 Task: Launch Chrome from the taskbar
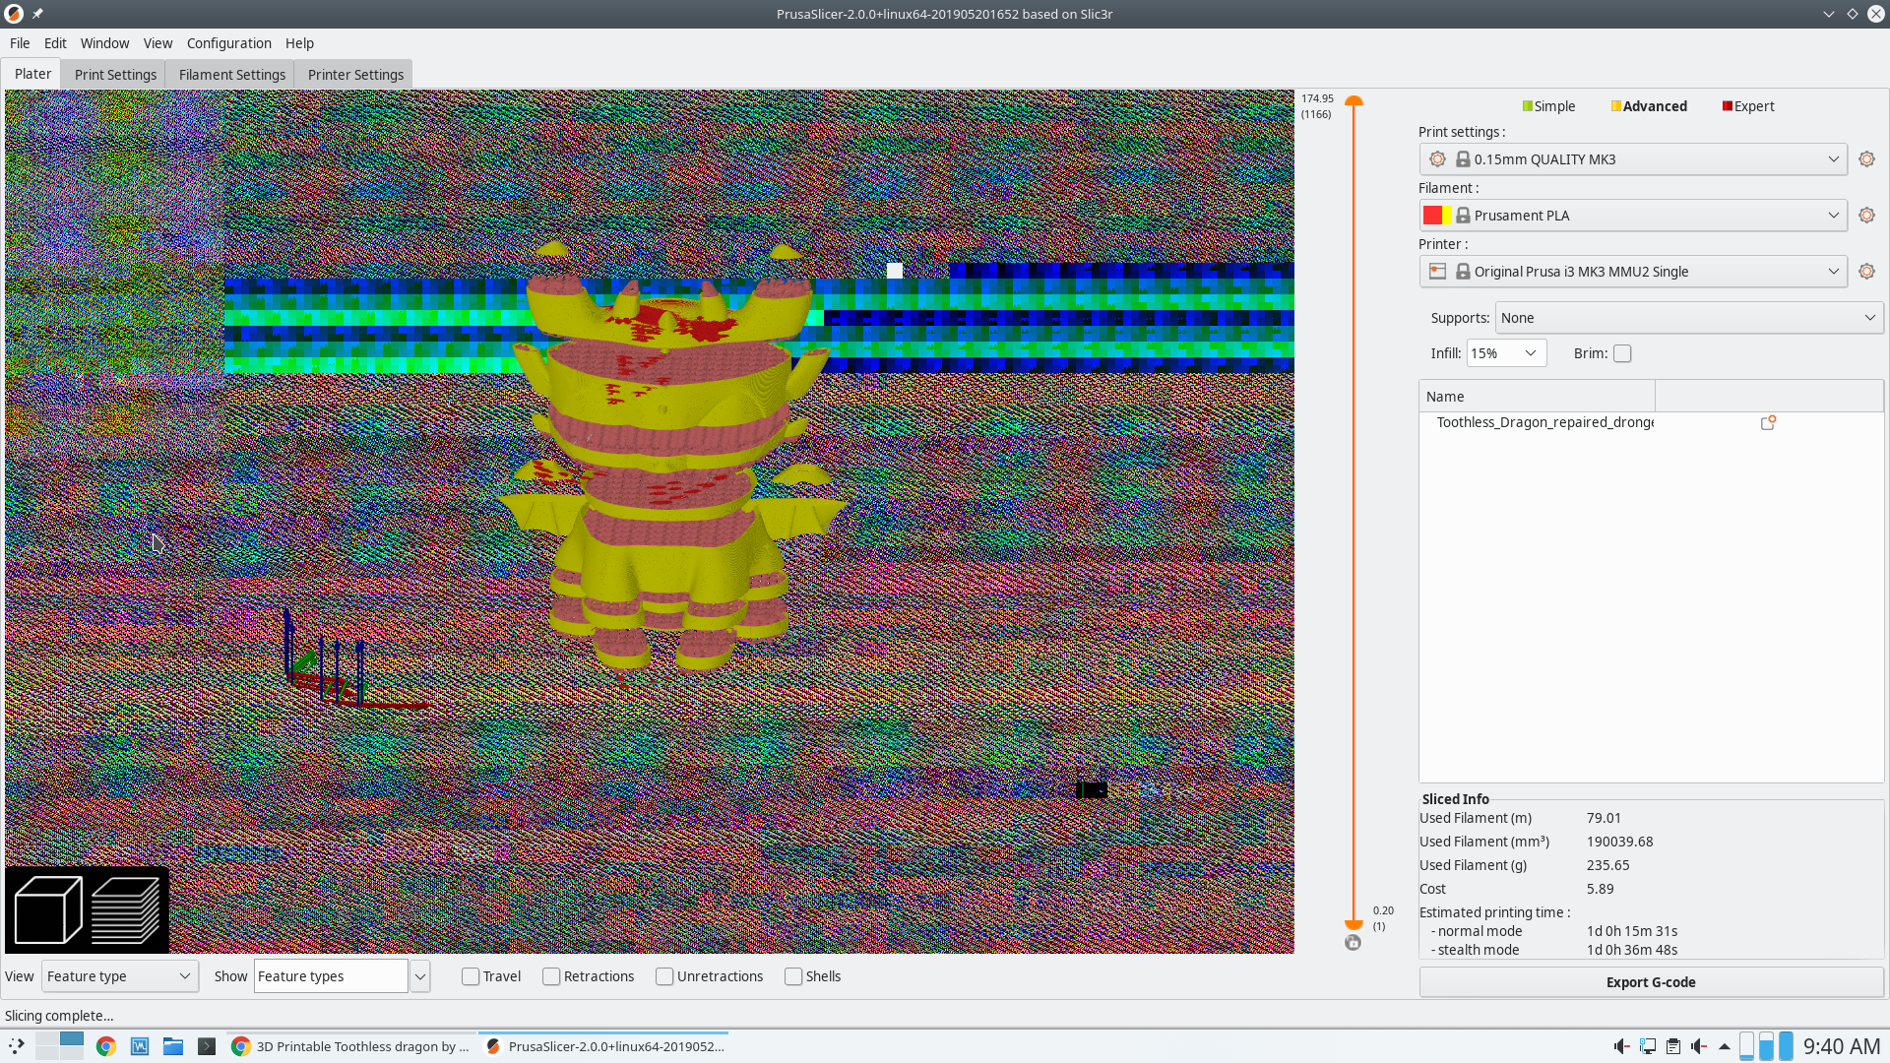[106, 1046]
